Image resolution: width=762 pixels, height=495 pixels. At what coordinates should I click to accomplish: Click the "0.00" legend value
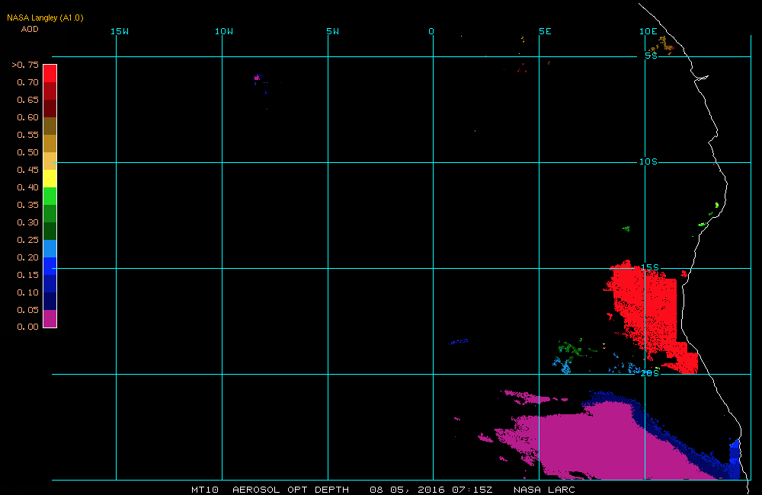coord(27,327)
